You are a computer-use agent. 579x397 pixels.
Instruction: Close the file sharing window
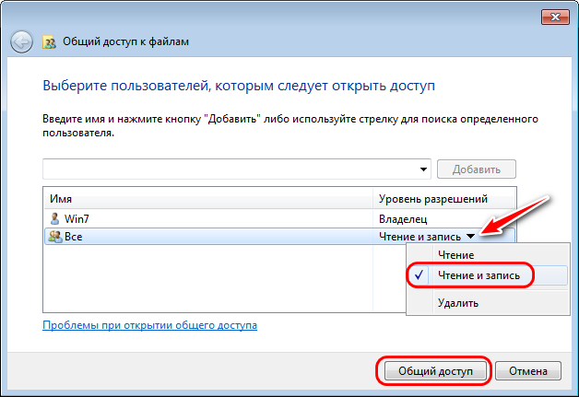click(555, 17)
